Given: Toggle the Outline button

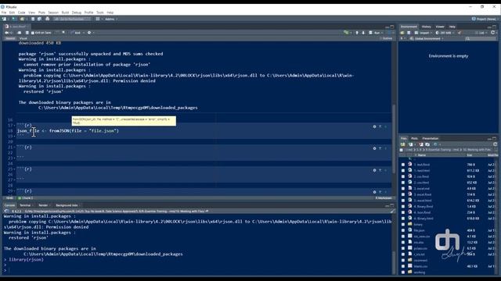Looking at the screenshot, I should click(x=386, y=38).
